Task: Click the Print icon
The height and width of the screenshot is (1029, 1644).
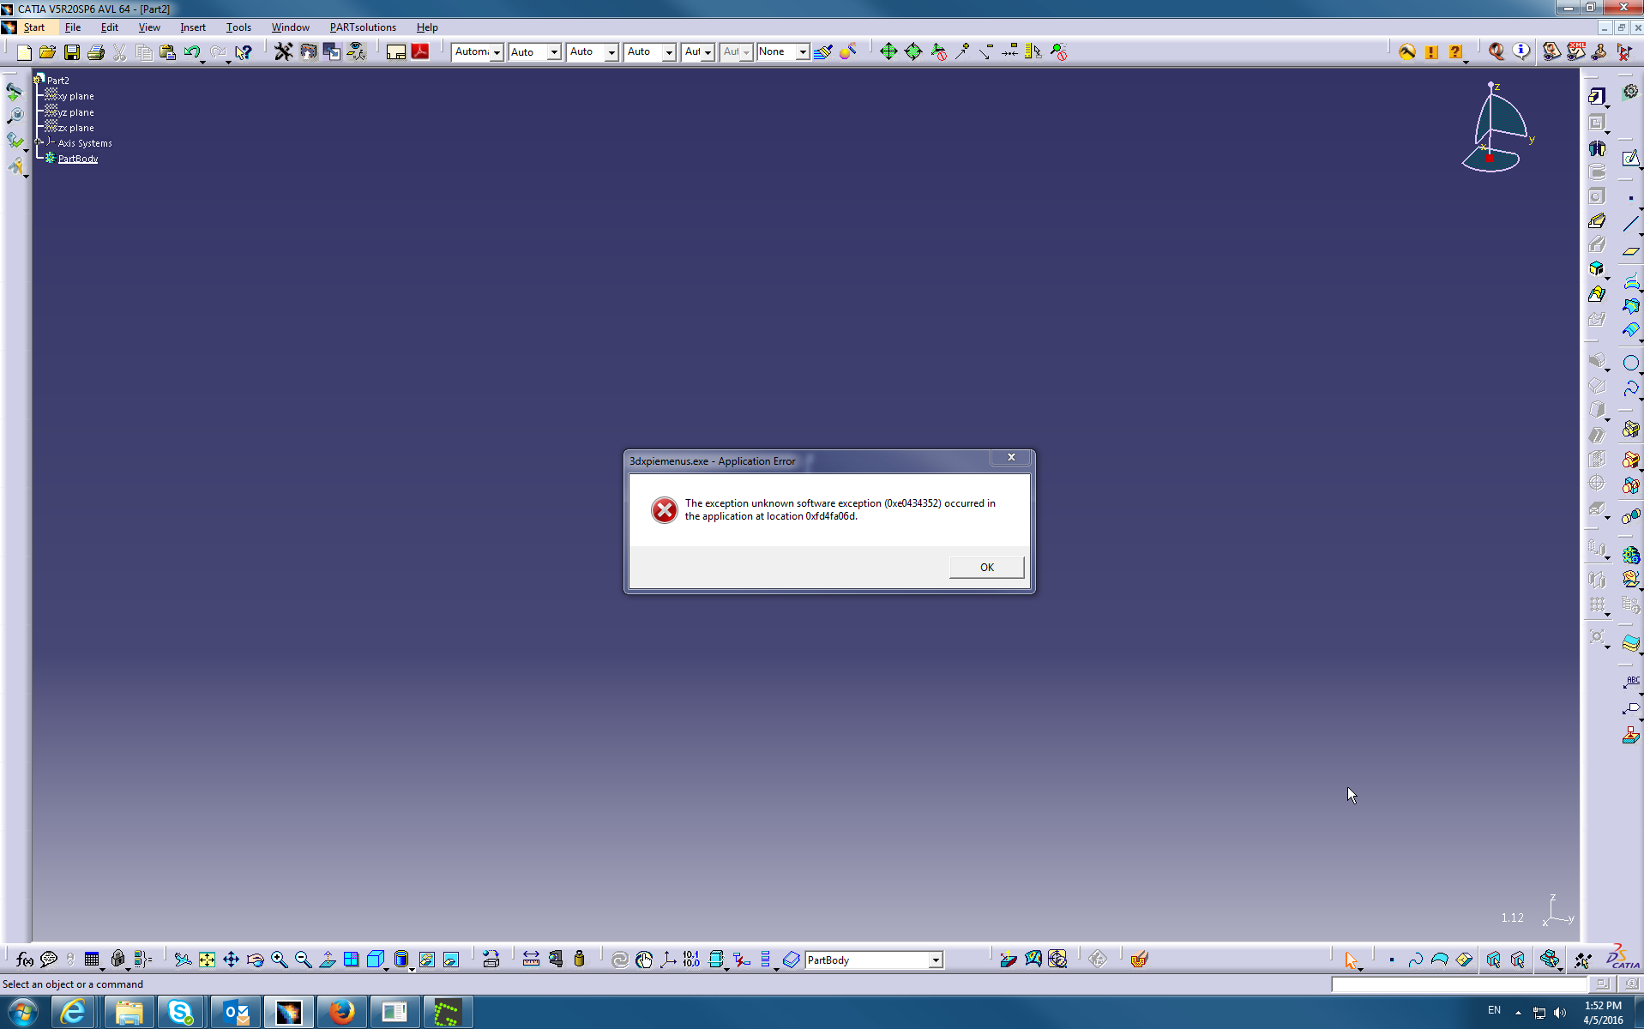Action: tap(96, 52)
